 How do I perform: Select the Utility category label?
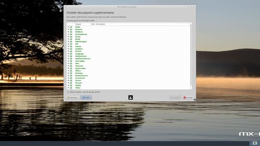click(78, 86)
